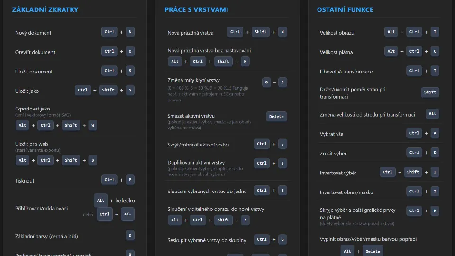
Task: Click the G key beside Seskupit vybrané vrstvy
Action: click(x=282, y=239)
